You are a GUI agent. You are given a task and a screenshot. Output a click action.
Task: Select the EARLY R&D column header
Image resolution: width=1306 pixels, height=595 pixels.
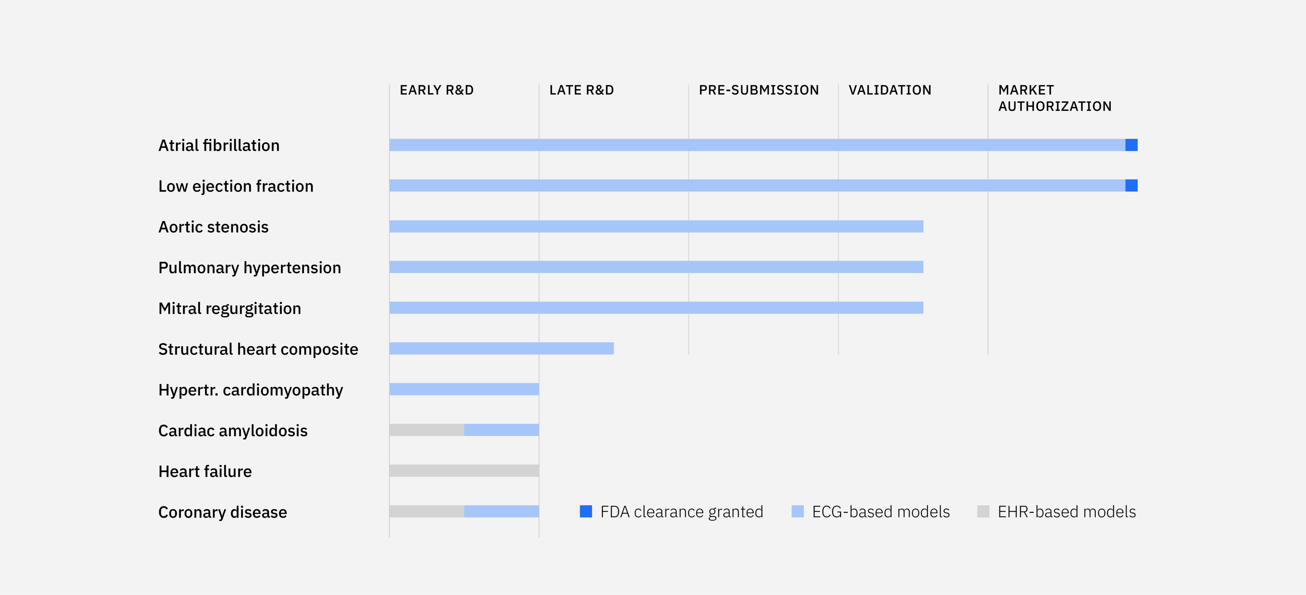[436, 90]
